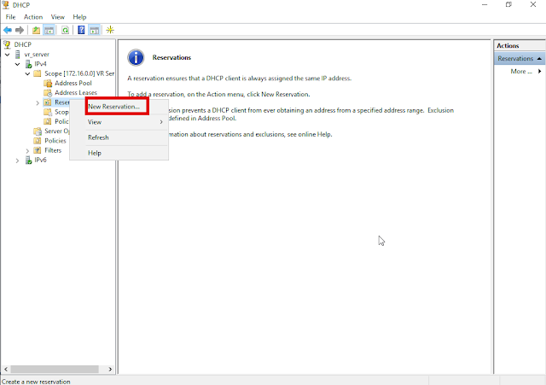This screenshot has height=385, width=546.
Task: Expand the IPv6 tree node
Action: [17, 160]
